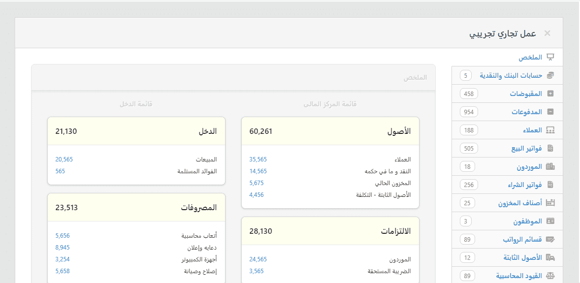The height and width of the screenshot is (283, 580).
Task: Open payslips (قسائم الرواتب) menu item
Action: [x=522, y=239]
